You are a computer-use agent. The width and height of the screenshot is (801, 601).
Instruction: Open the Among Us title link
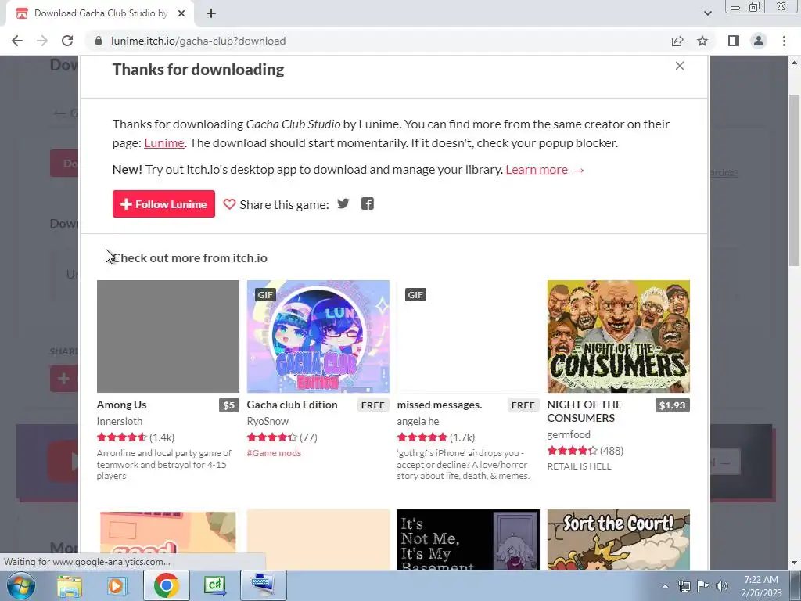(121, 405)
